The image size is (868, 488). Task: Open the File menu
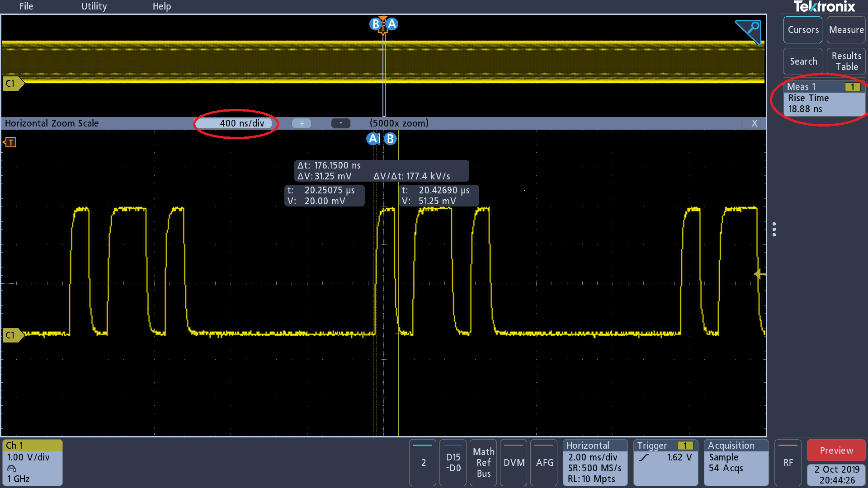[26, 6]
